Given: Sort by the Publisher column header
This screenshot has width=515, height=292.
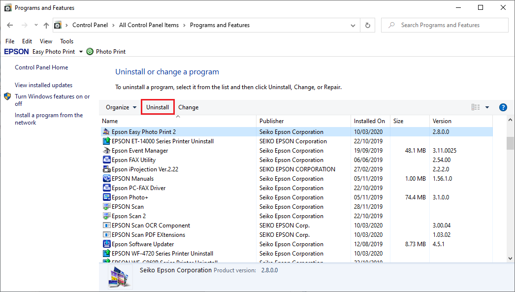Looking at the screenshot, I should pyautogui.click(x=303, y=121).
